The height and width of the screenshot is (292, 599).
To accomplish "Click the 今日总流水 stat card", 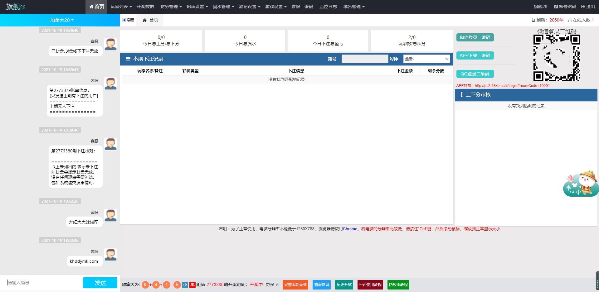I will [245, 41].
